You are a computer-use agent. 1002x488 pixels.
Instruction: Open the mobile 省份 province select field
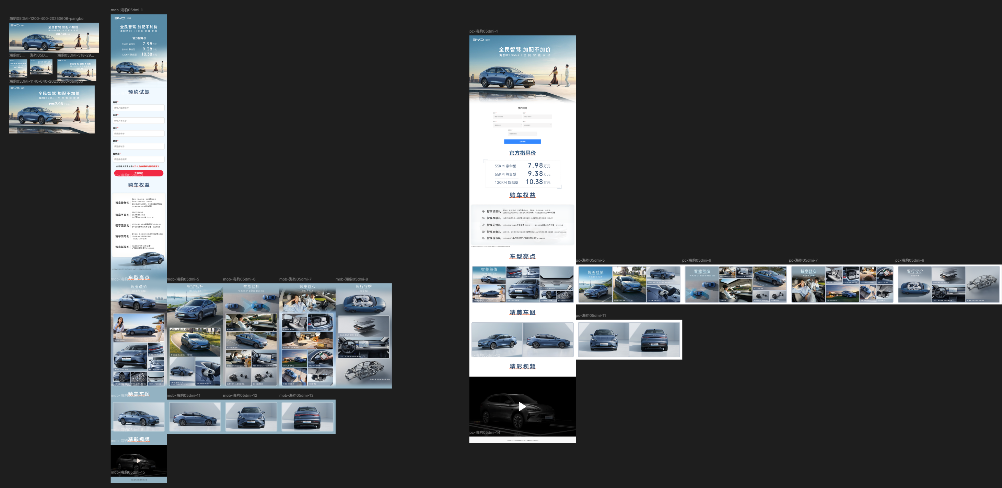(139, 133)
